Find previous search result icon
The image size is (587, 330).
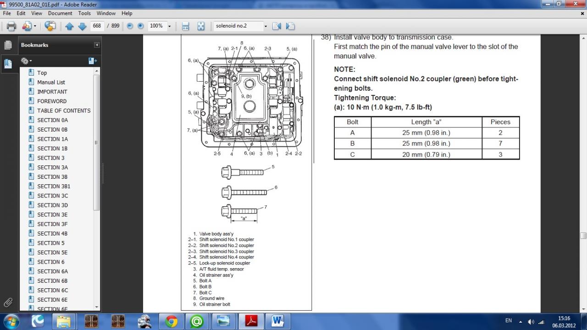(277, 26)
